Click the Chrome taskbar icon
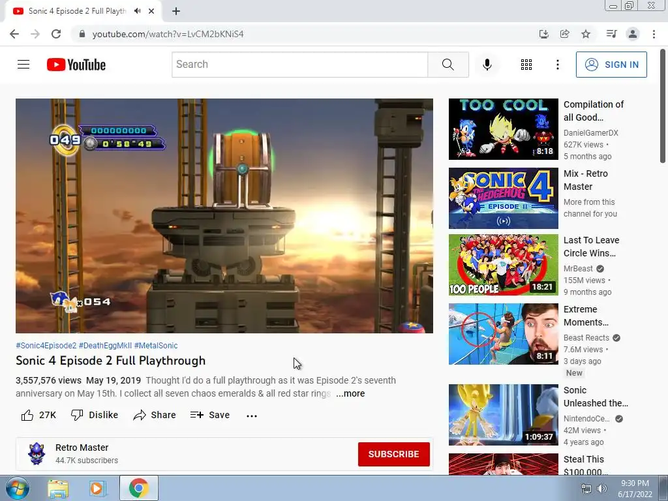668x501 pixels. click(x=139, y=488)
